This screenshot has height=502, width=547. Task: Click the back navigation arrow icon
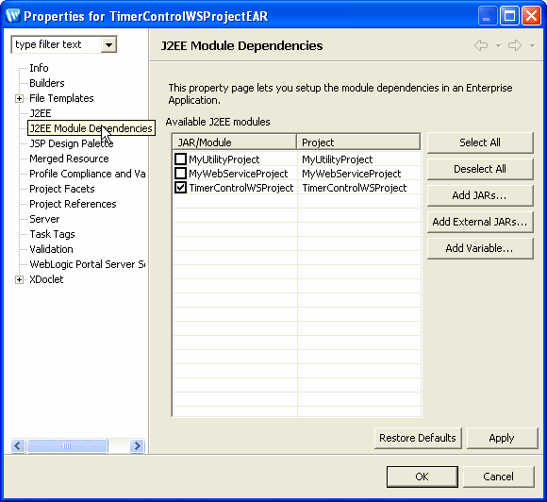[481, 45]
